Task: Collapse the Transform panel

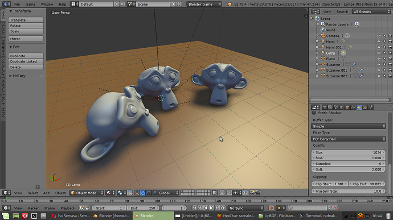Action: coord(22,11)
